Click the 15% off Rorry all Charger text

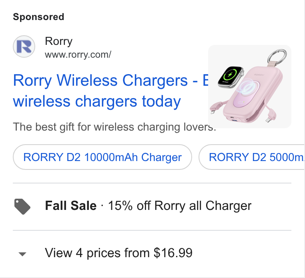180,206
